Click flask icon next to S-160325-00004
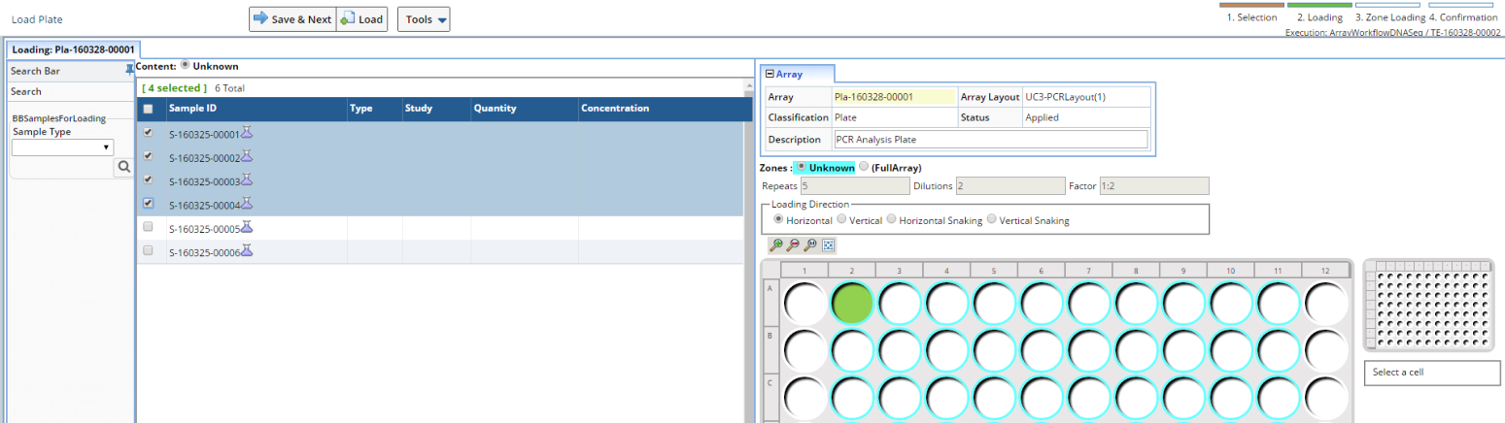 click(247, 203)
